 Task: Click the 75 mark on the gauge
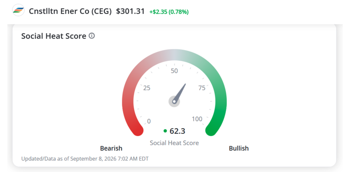tap(202, 88)
